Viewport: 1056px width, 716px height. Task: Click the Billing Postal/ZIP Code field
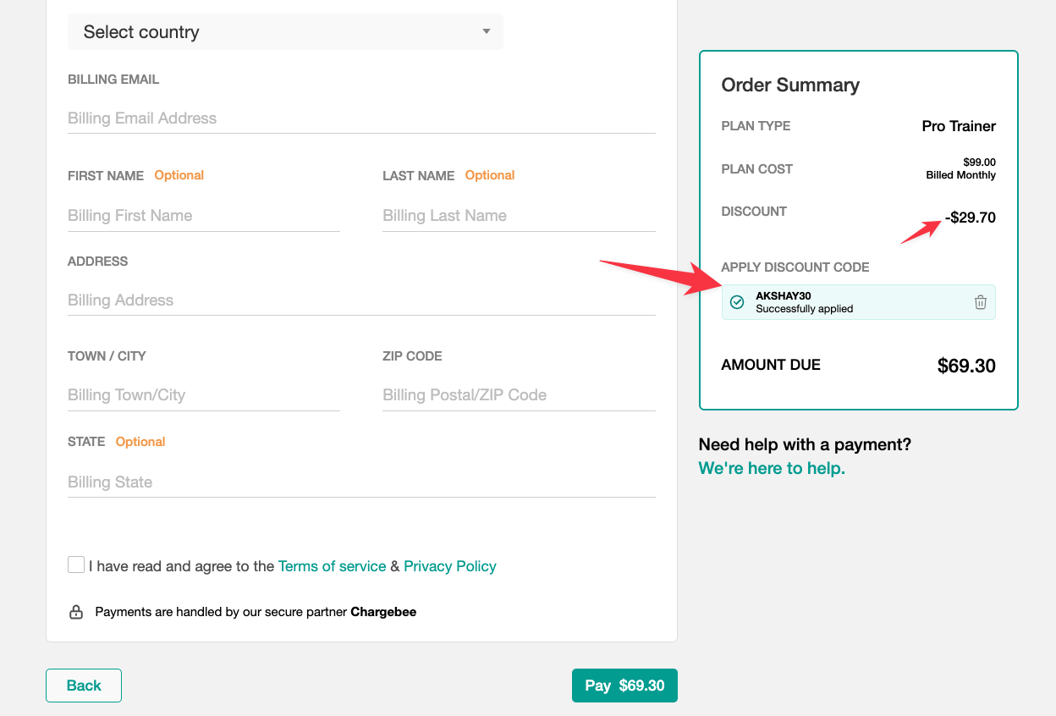(519, 395)
